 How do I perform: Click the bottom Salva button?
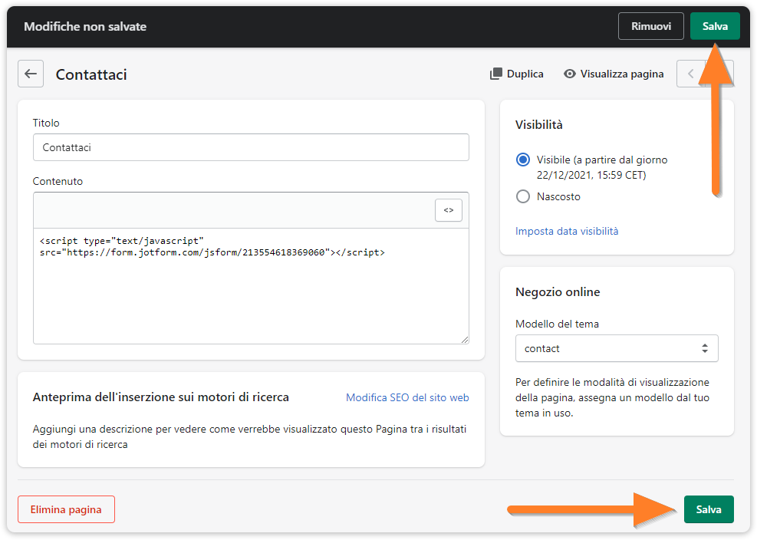coord(708,509)
